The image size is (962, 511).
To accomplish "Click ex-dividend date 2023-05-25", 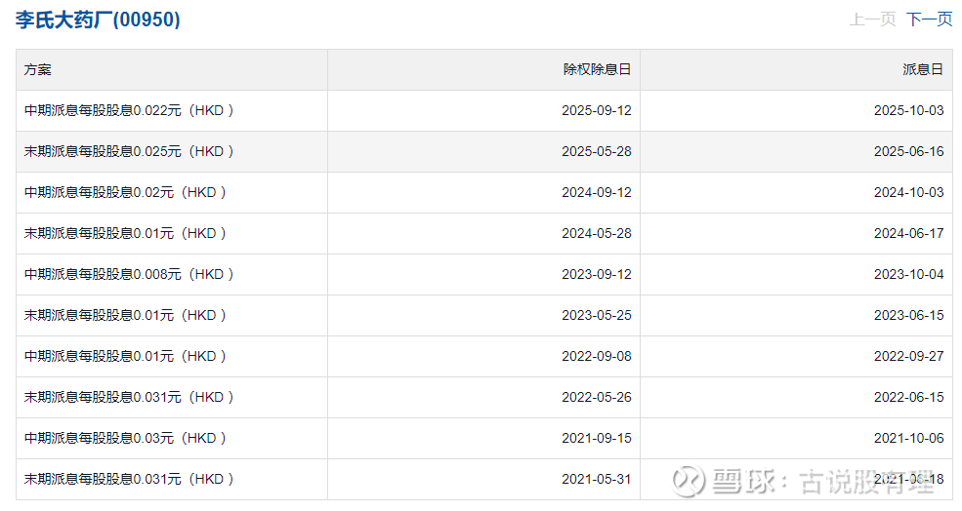I will [x=597, y=316].
